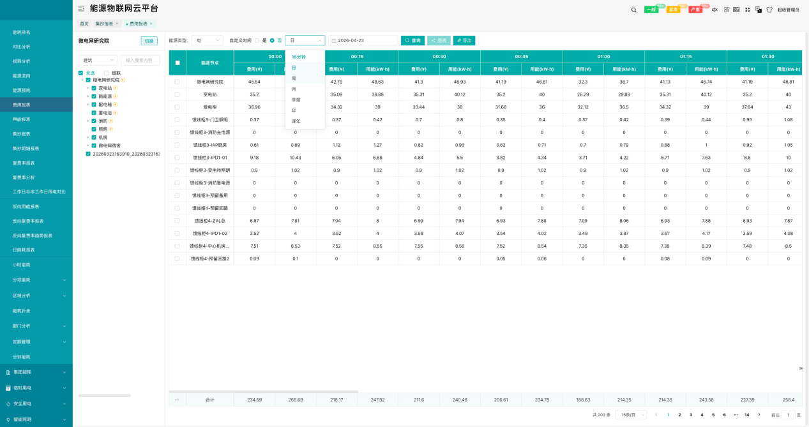This screenshot has width=809, height=427.
Task: Click the 导出 export button
Action: click(x=464, y=40)
